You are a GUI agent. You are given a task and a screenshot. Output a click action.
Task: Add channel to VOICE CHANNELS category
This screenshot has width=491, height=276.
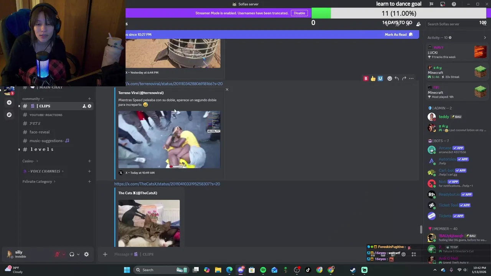point(89,171)
